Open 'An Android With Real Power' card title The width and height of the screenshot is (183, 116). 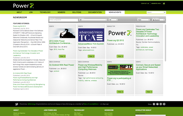pyautogui.click(x=62, y=65)
